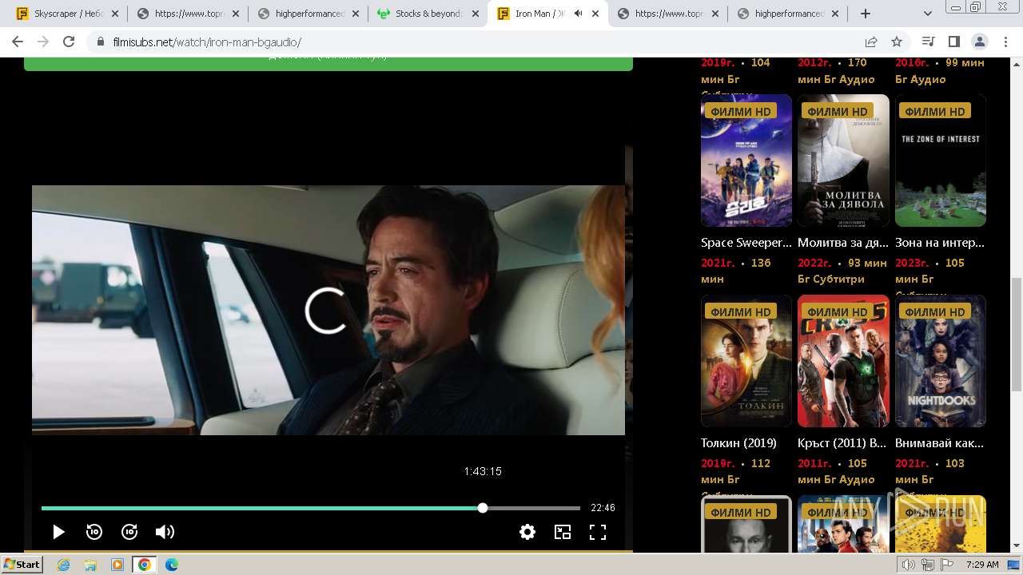Click Толкин (2019) title link
Image resolution: width=1023 pixels, height=575 pixels.
[738, 443]
